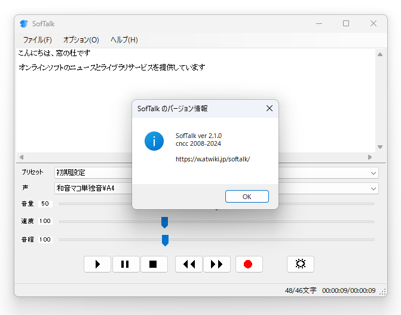Close the version info dialog with X
This screenshot has height=315, width=401.
tap(270, 108)
